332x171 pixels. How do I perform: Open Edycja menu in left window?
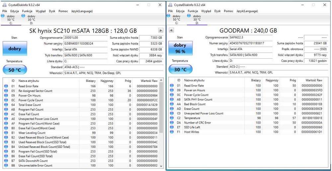(x=14, y=11)
